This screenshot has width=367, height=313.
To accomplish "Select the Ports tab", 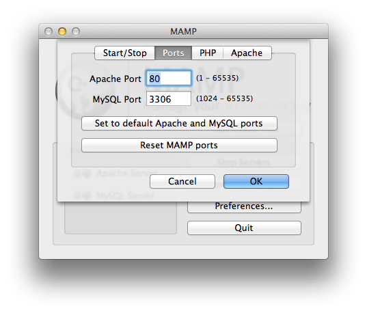I will (x=173, y=53).
